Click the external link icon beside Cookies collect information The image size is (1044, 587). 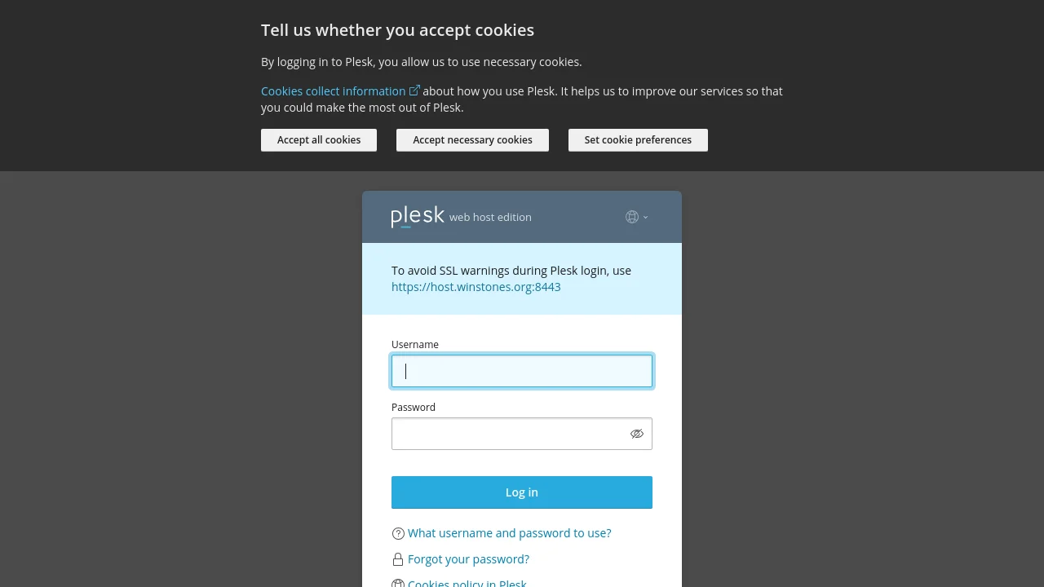click(x=414, y=90)
